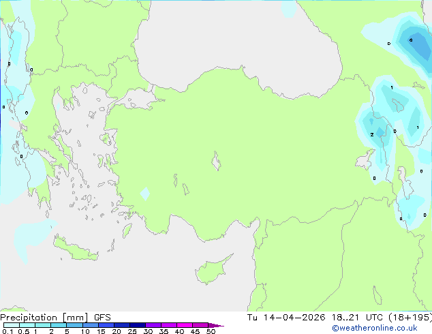Pick the 15 to 20 mm legend swatch
Viewport: 432px width, 334px height.
[x=106, y=325]
